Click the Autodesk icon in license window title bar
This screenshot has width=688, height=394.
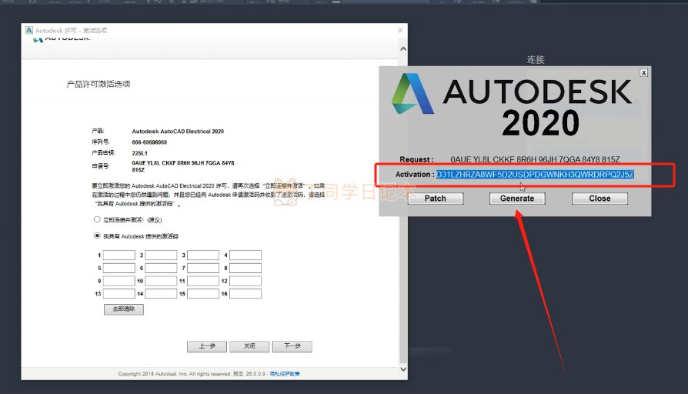(x=28, y=31)
